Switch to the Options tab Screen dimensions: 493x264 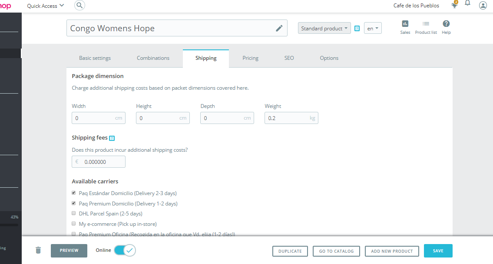pos(329,58)
